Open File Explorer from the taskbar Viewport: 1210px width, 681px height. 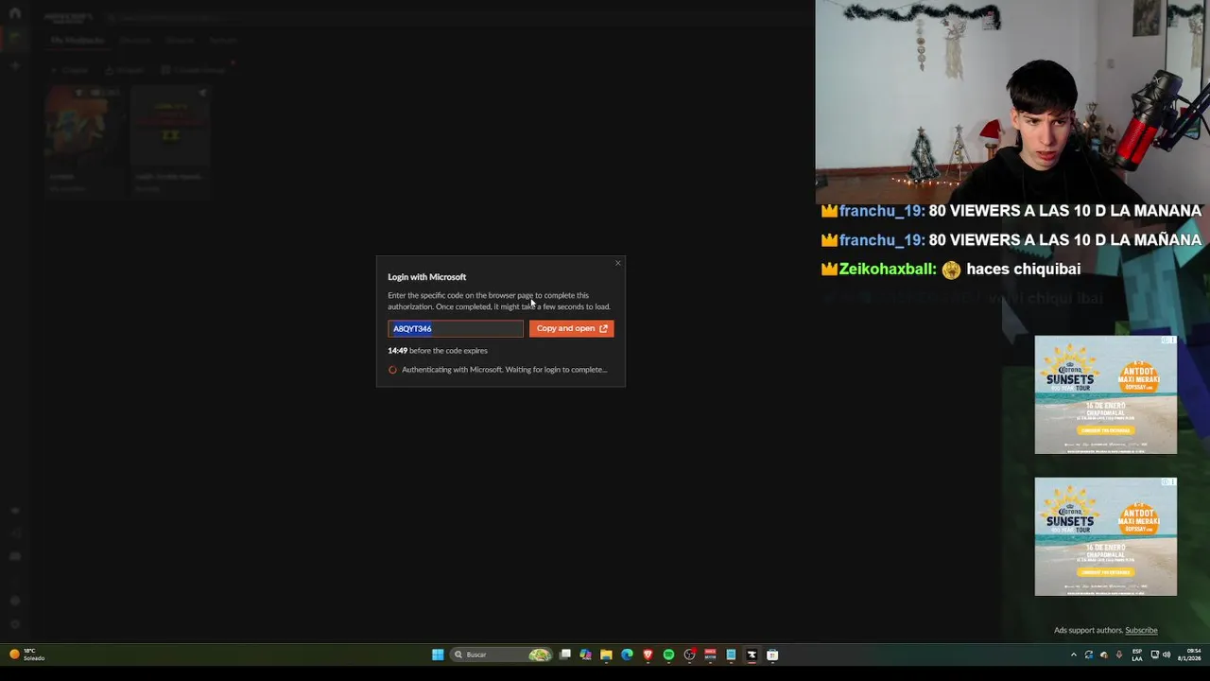[x=606, y=655]
